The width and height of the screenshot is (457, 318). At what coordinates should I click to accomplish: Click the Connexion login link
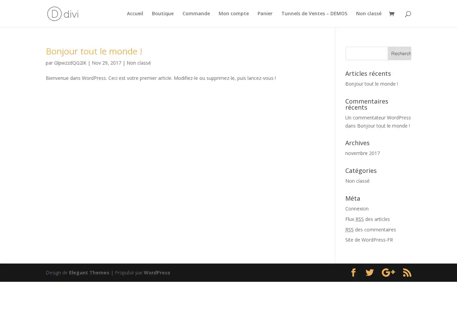[x=357, y=209]
